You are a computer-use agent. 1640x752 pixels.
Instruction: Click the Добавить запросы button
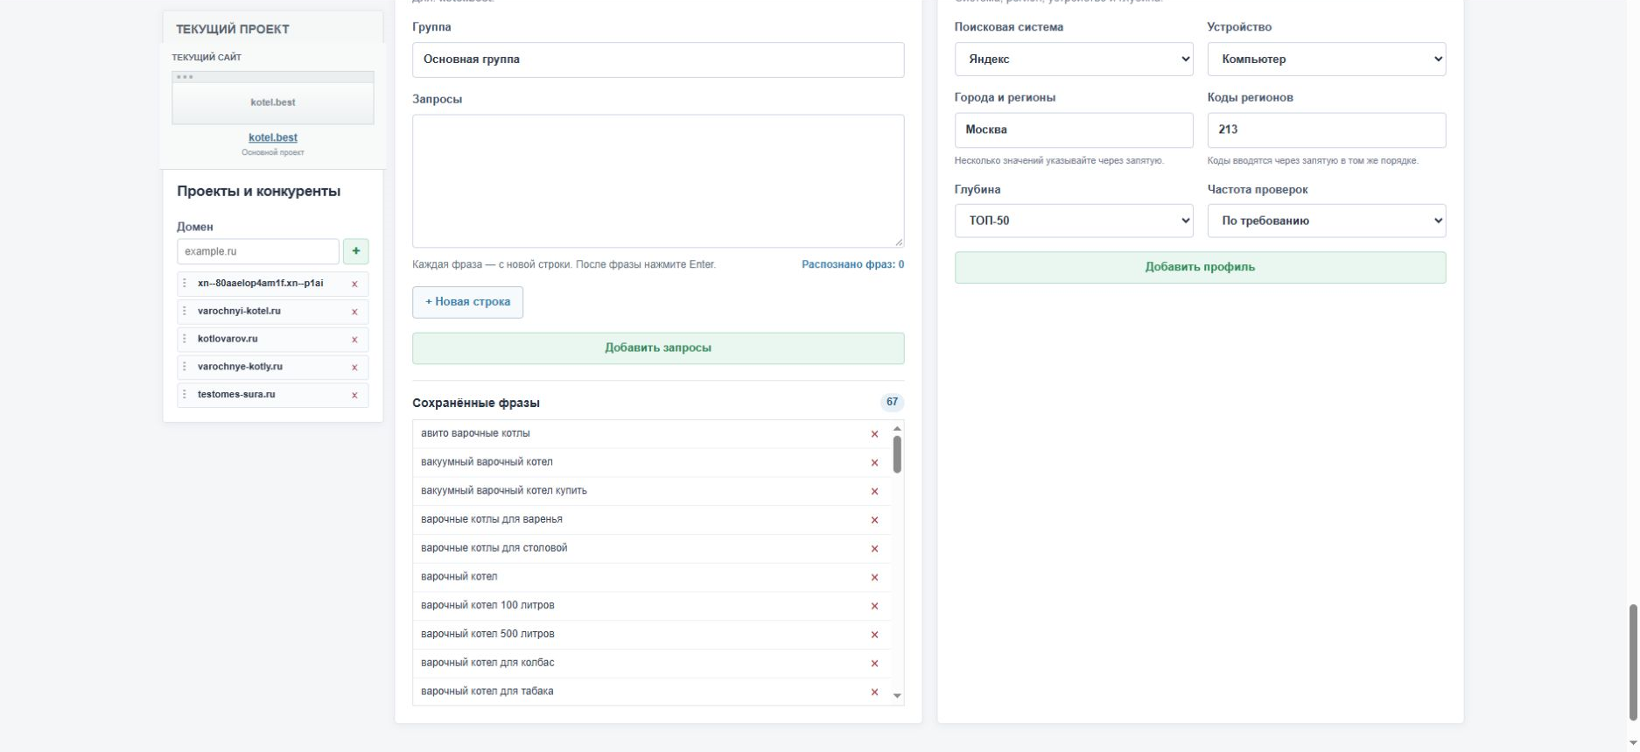click(x=658, y=348)
